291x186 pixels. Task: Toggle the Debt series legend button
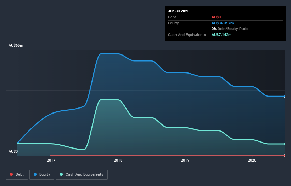tap(17, 175)
